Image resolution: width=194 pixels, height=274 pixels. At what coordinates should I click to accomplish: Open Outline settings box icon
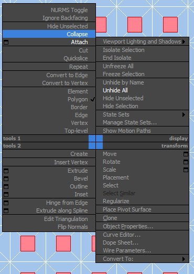(x=6, y=186)
